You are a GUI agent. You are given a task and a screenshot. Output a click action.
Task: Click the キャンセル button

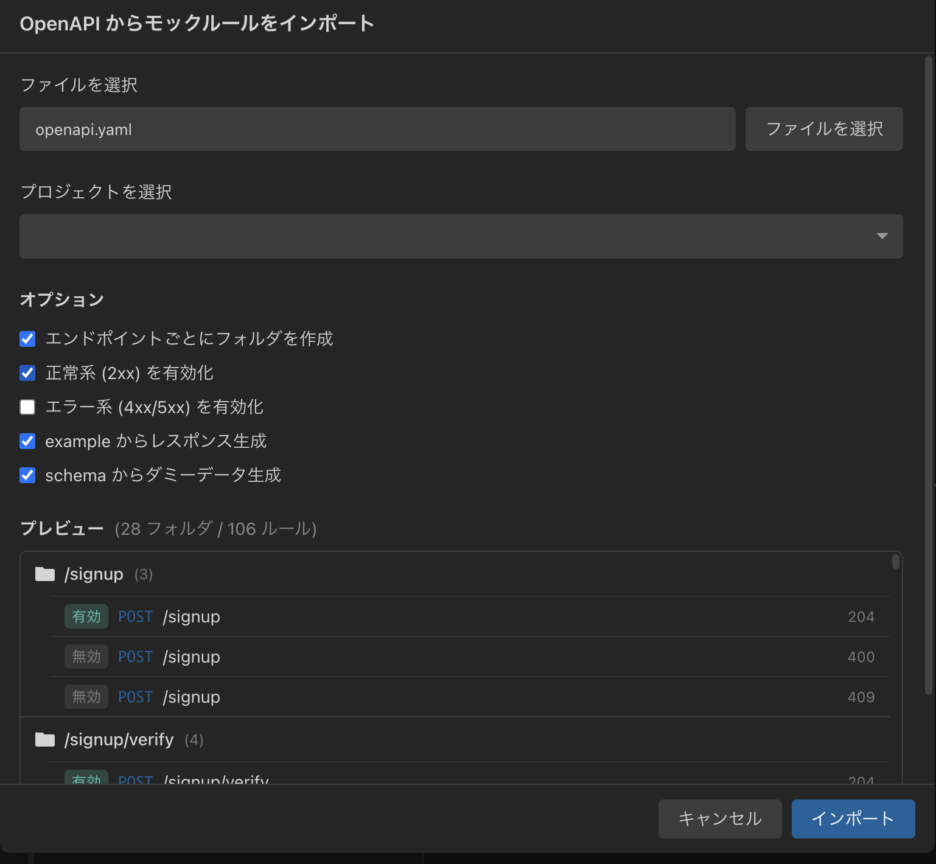720,819
